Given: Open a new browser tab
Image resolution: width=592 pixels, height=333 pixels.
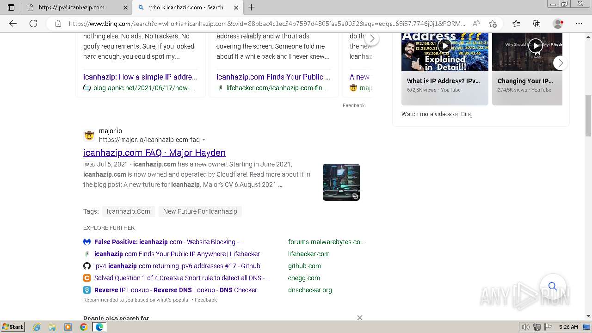Looking at the screenshot, I should [252, 7].
